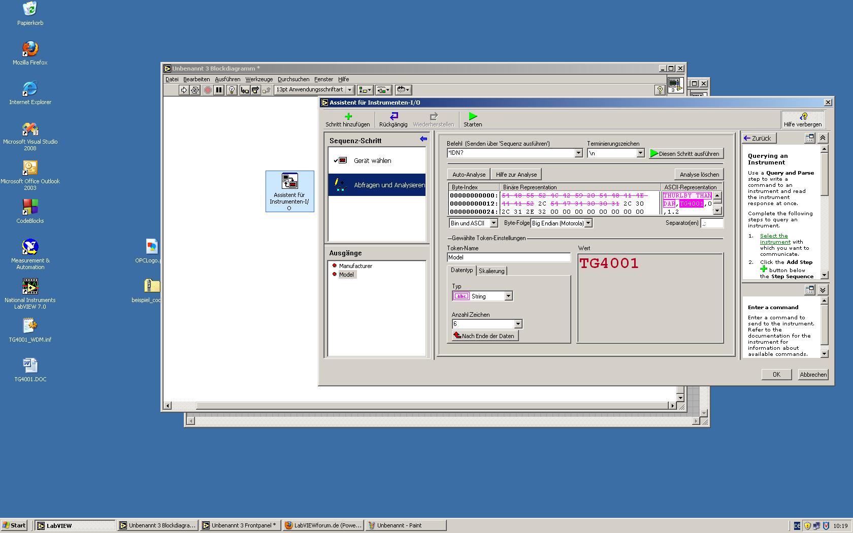Click the Mozilla Firefox desktop icon

click(x=30, y=53)
